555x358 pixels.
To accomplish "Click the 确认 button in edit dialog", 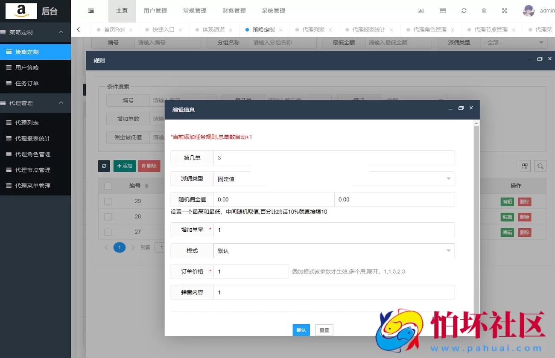I will (x=301, y=330).
